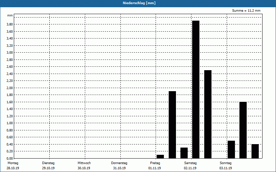
Task: Click the 0,00 y-axis value
Action: pos(10,159)
